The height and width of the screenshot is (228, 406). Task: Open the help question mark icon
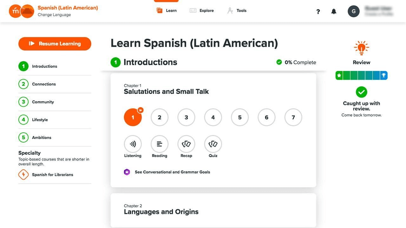pos(318,12)
